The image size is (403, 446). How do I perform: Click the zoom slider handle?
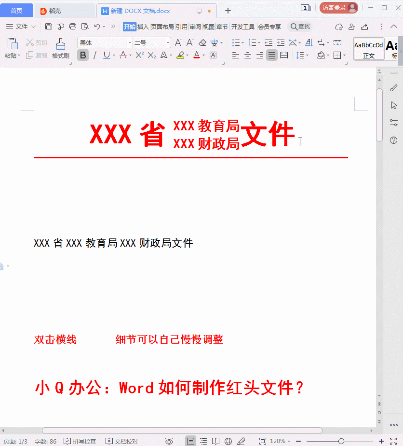pos(341,441)
